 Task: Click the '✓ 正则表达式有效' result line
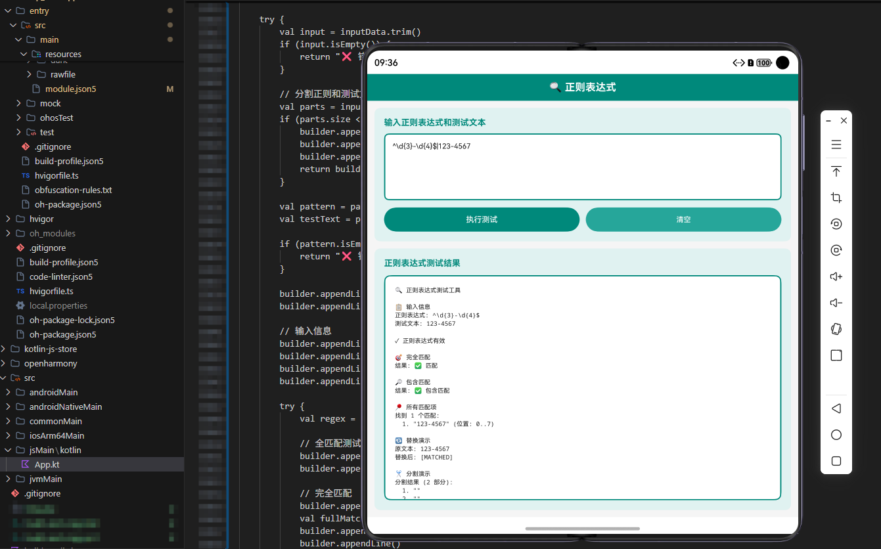tap(420, 341)
